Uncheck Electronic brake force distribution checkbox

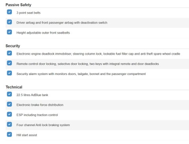9,104
